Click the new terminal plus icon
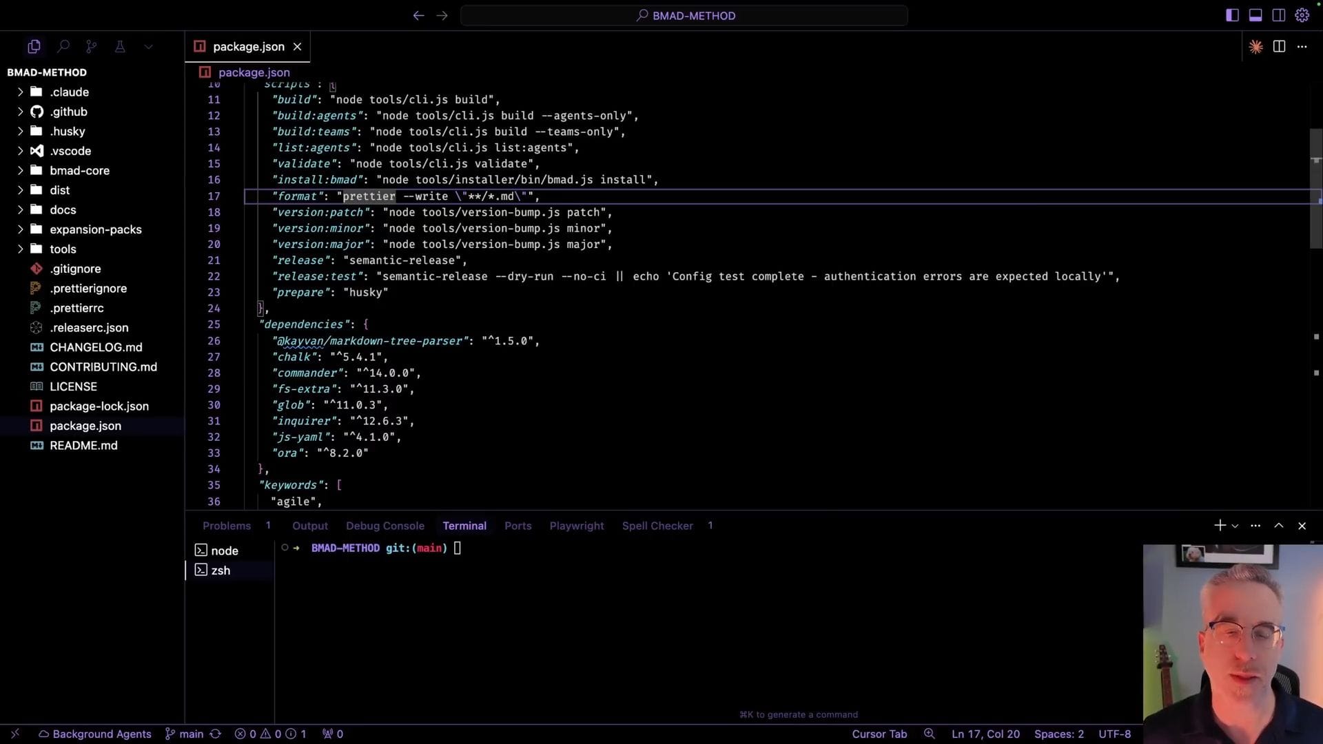Viewport: 1323px width, 744px height. 1220,526
